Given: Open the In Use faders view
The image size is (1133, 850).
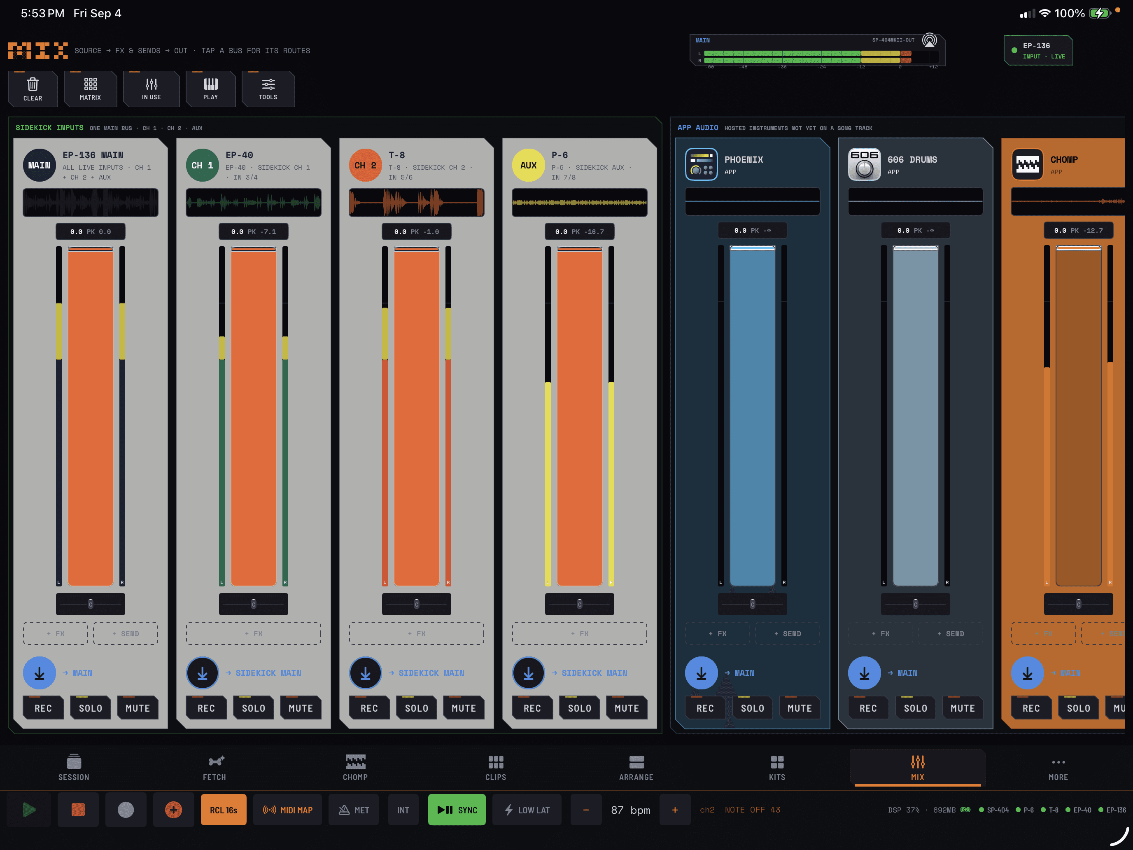Looking at the screenshot, I should [151, 89].
